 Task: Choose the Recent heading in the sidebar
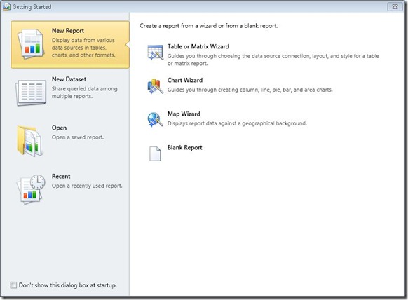pyautogui.click(x=61, y=176)
